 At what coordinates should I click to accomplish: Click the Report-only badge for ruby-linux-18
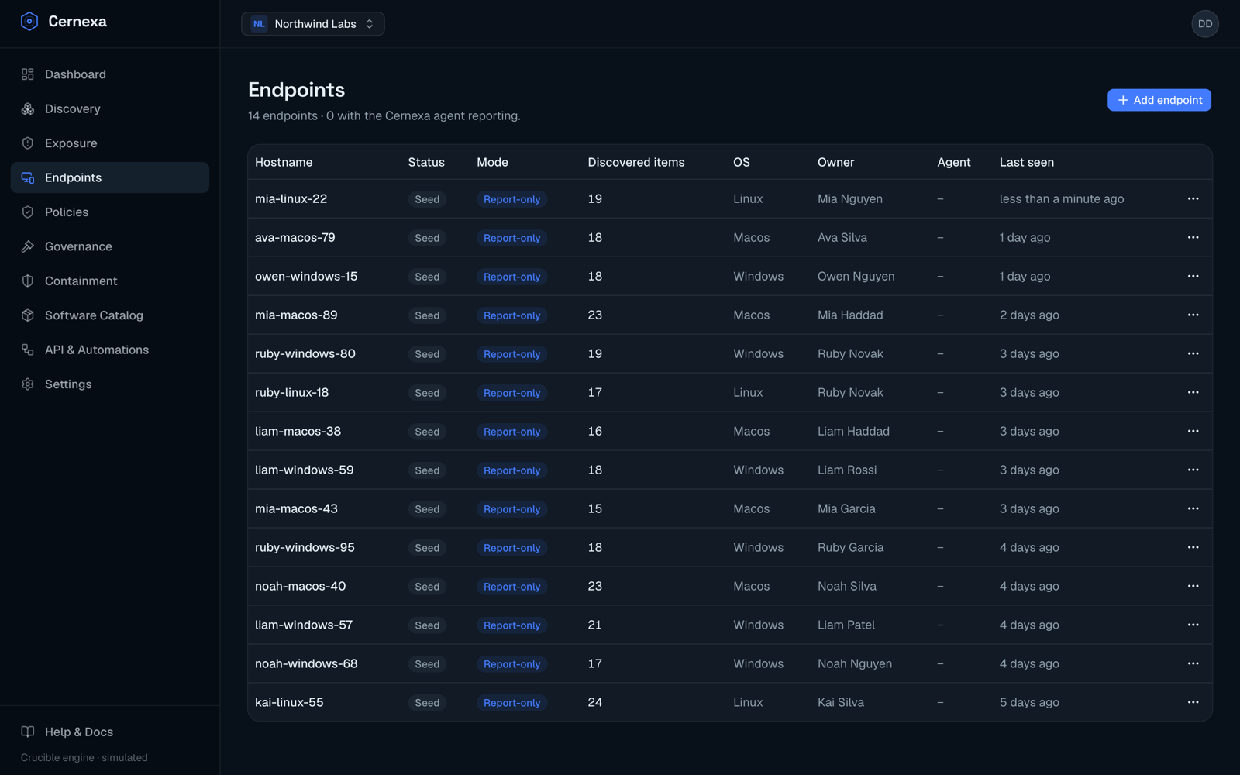pos(511,393)
